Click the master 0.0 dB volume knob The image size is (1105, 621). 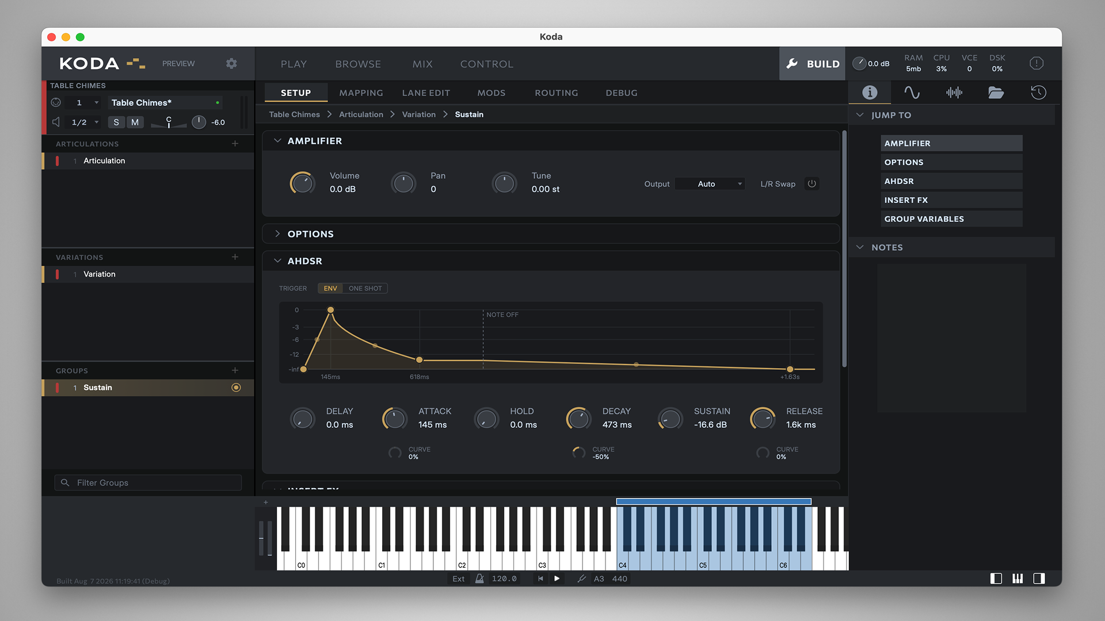coord(859,63)
